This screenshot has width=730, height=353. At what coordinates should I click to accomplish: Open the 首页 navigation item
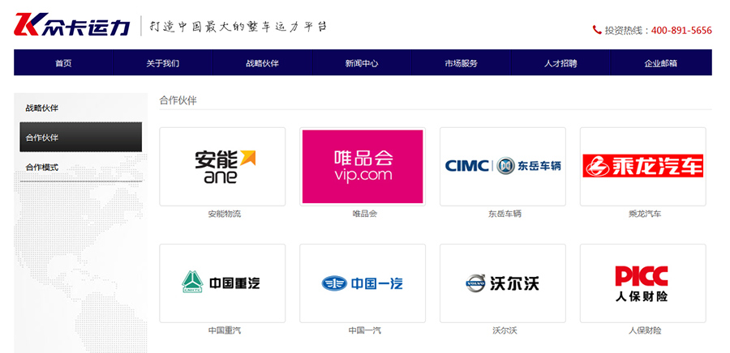pyautogui.click(x=63, y=62)
